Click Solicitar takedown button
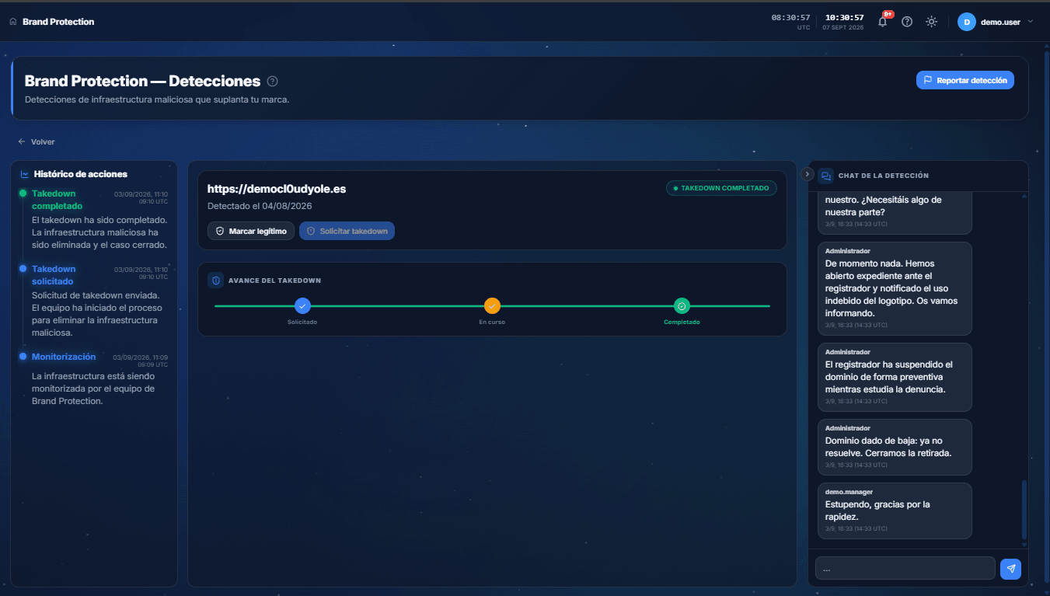Image resolution: width=1050 pixels, height=596 pixels. [347, 231]
